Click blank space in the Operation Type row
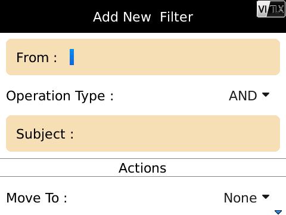 pos(171,96)
